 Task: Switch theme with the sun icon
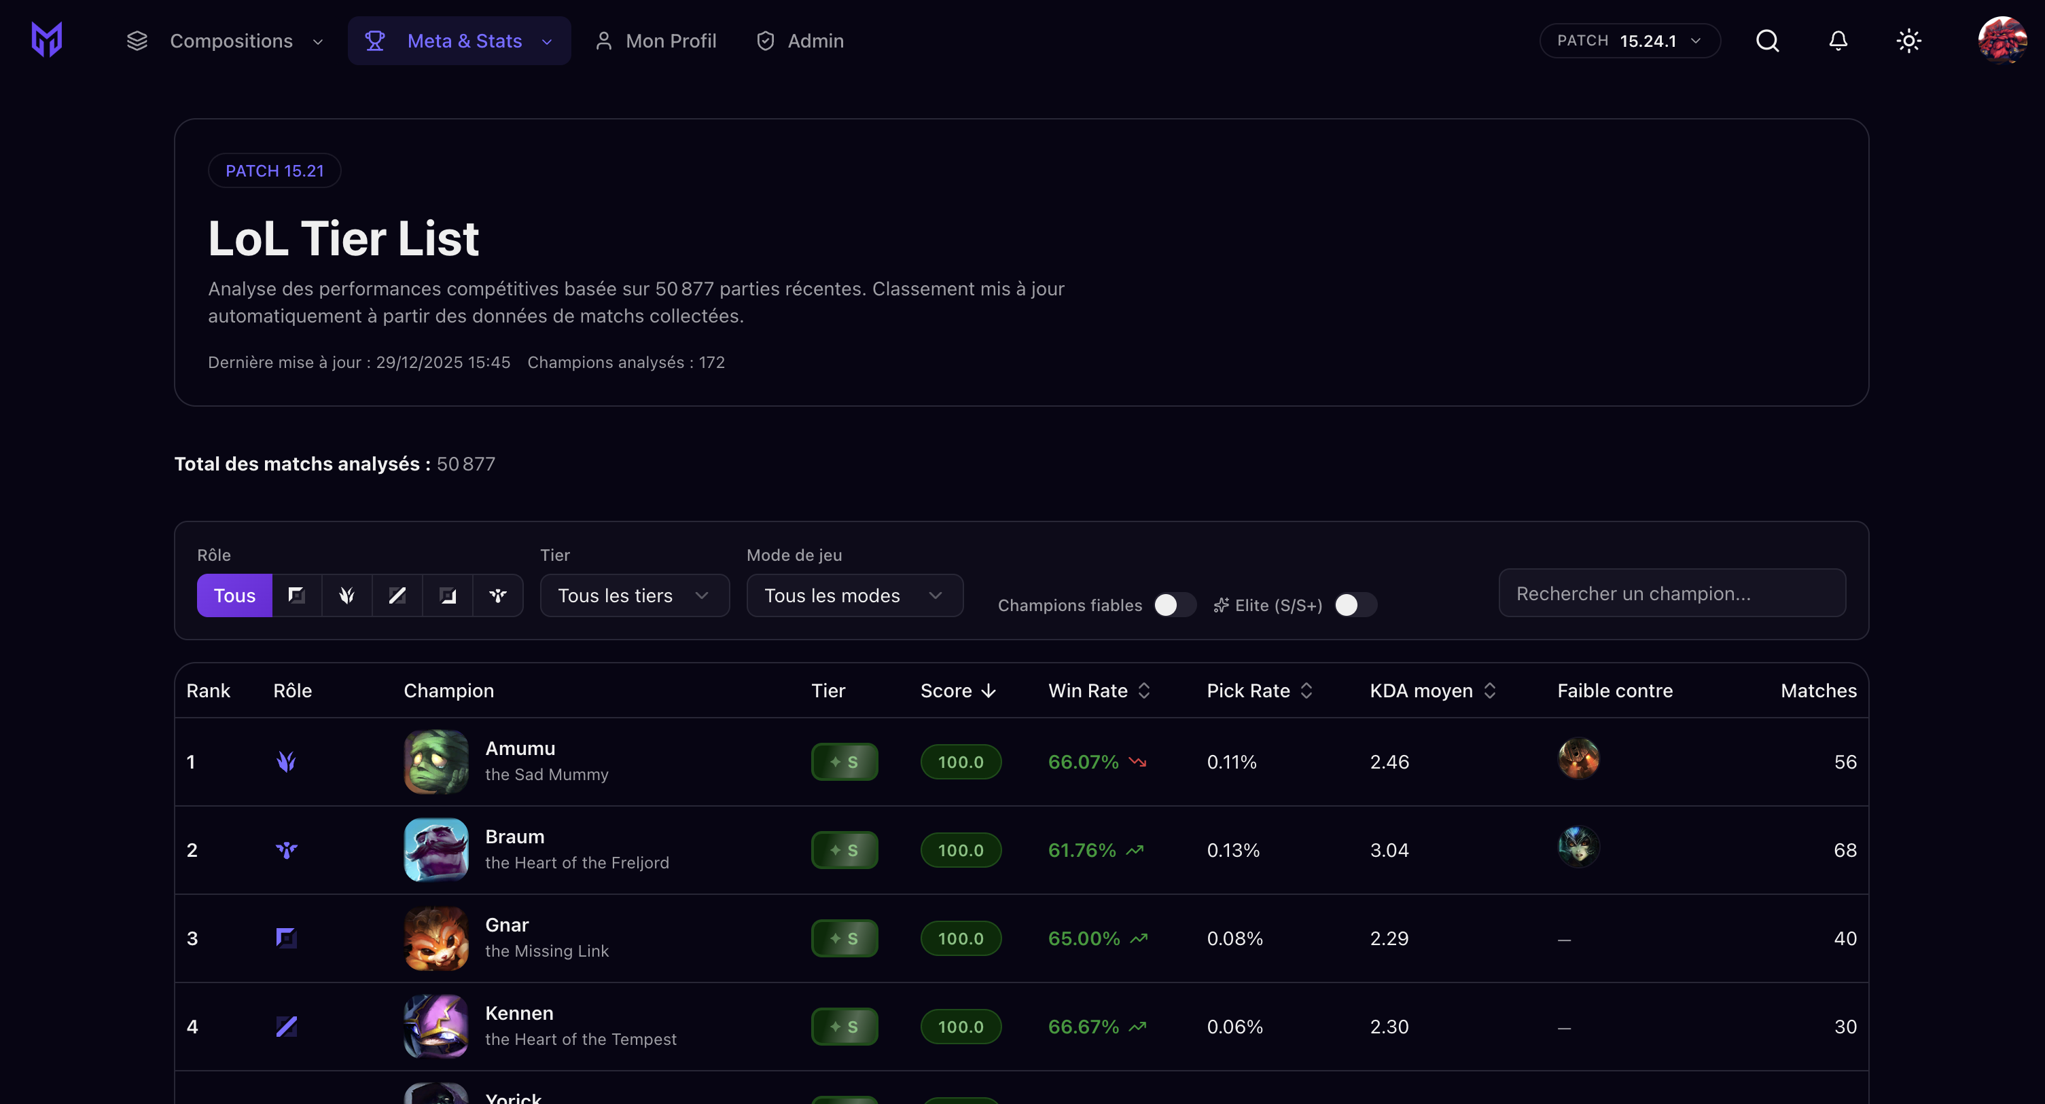pos(1908,41)
